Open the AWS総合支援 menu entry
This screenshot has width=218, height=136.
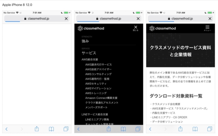click(90, 60)
